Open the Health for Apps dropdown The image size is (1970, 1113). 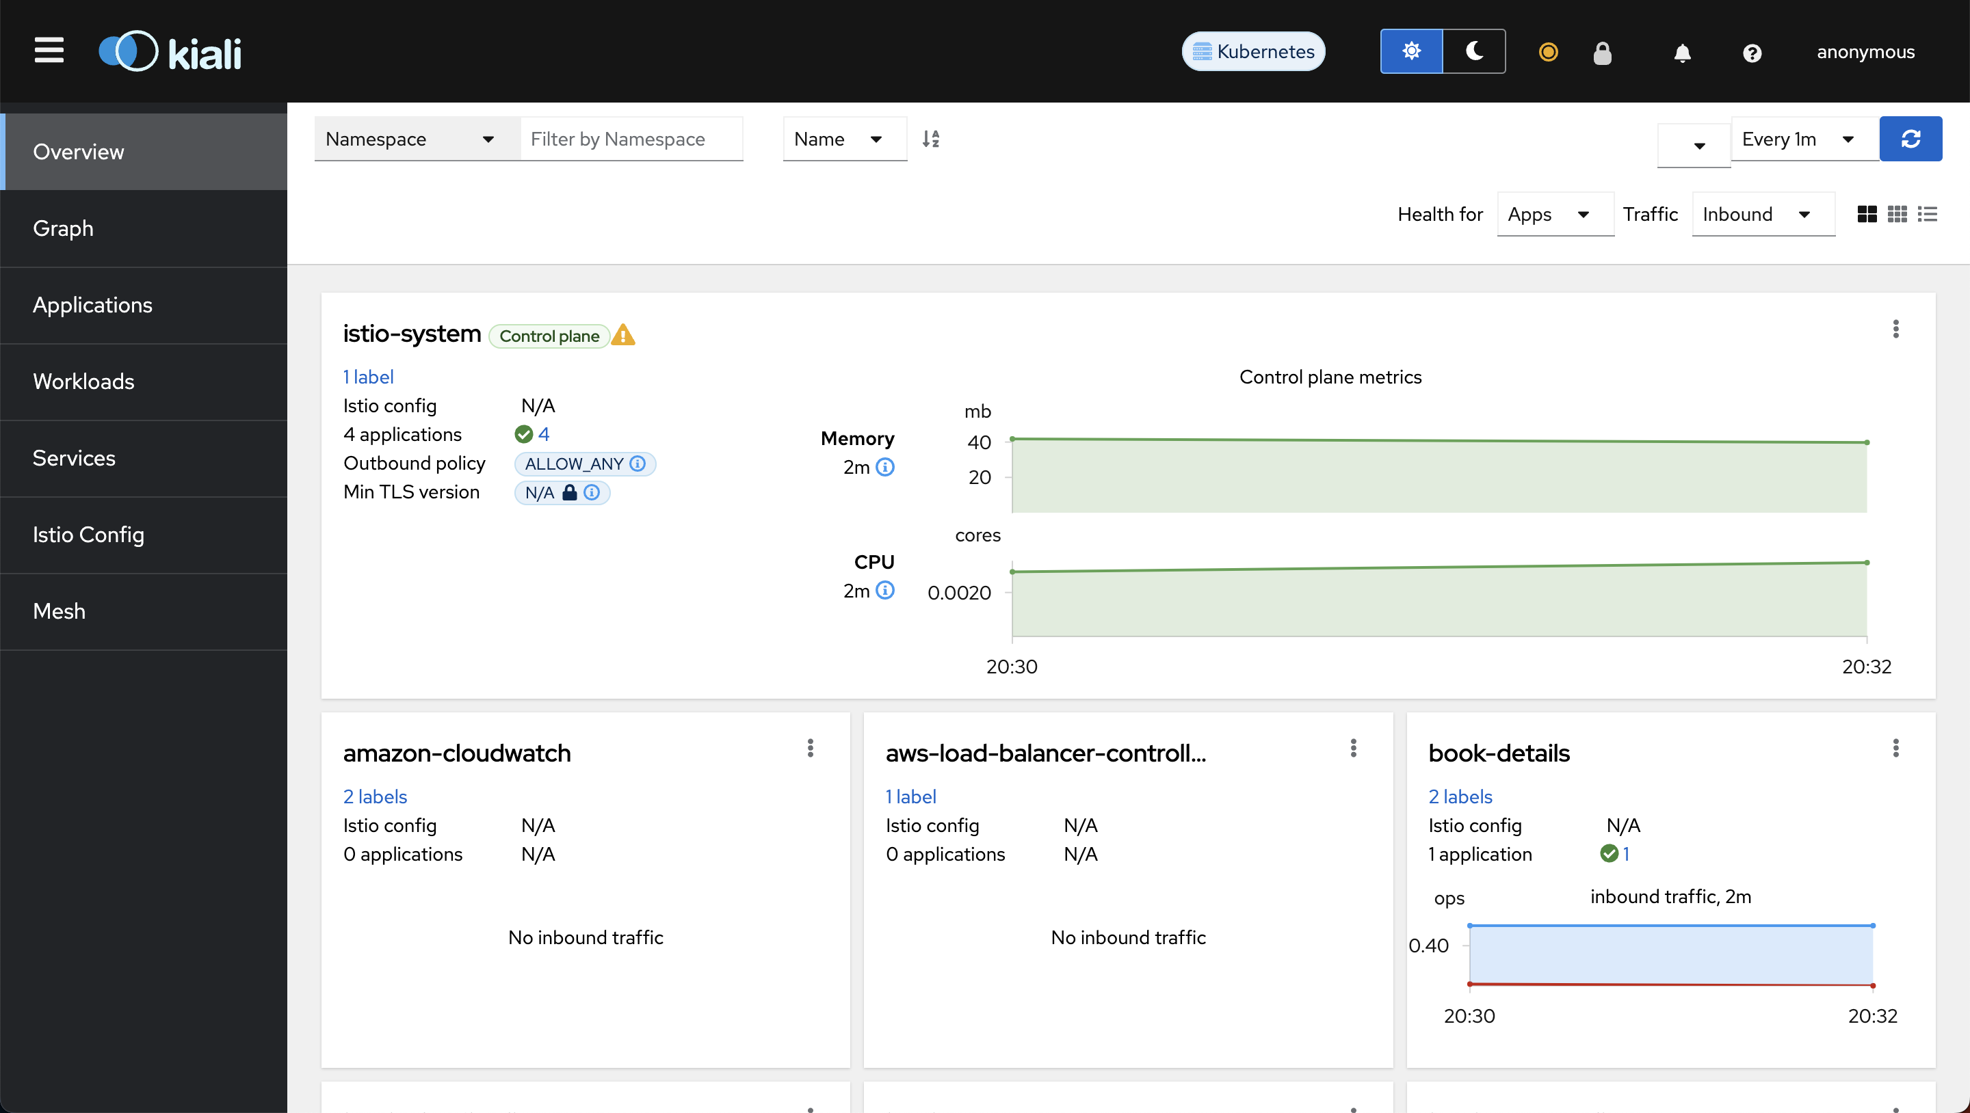1555,214
